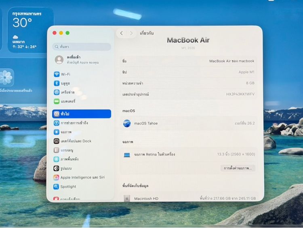Image resolution: width=303 pixels, height=228 pixels.
Task: Click the Spotlight magnifier icon in sidebar
Action: click(56, 187)
